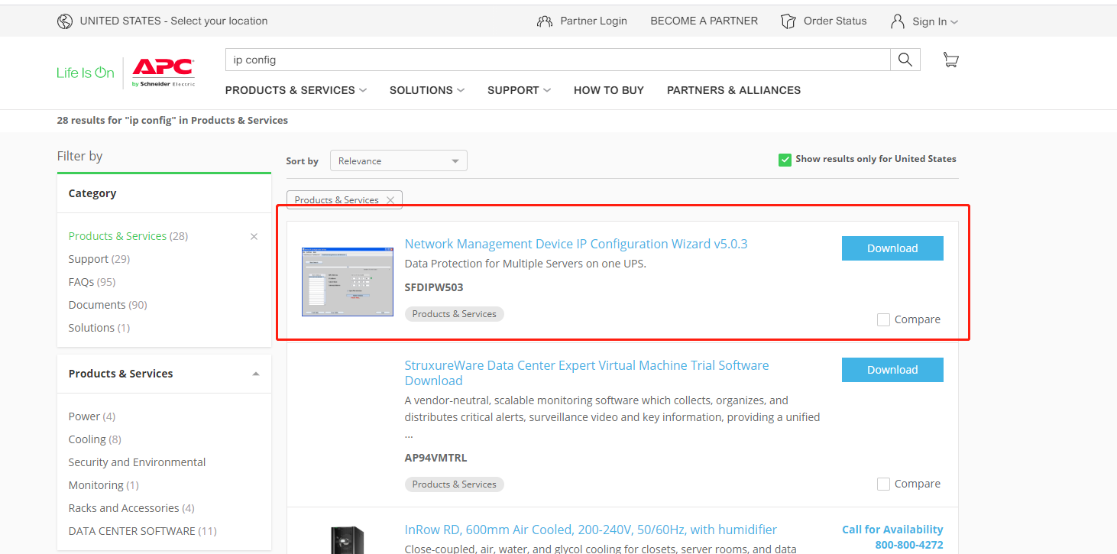
Task: Filter by FAQs category
Action: pos(92,282)
